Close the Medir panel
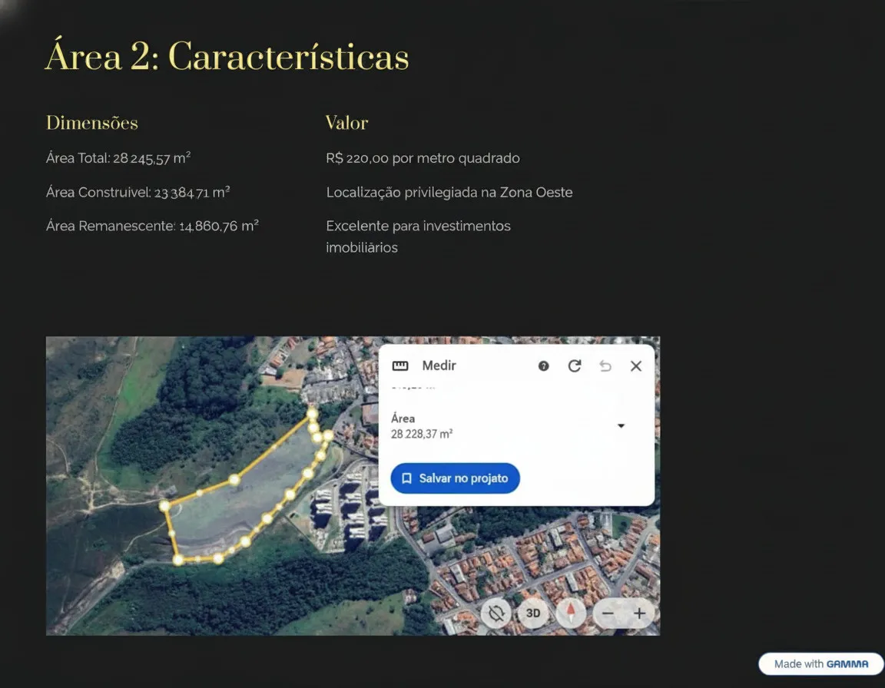Viewport: 885px width, 688px height. 636,366
